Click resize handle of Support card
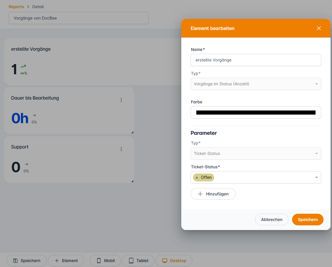The width and height of the screenshot is (332, 267). [132, 181]
